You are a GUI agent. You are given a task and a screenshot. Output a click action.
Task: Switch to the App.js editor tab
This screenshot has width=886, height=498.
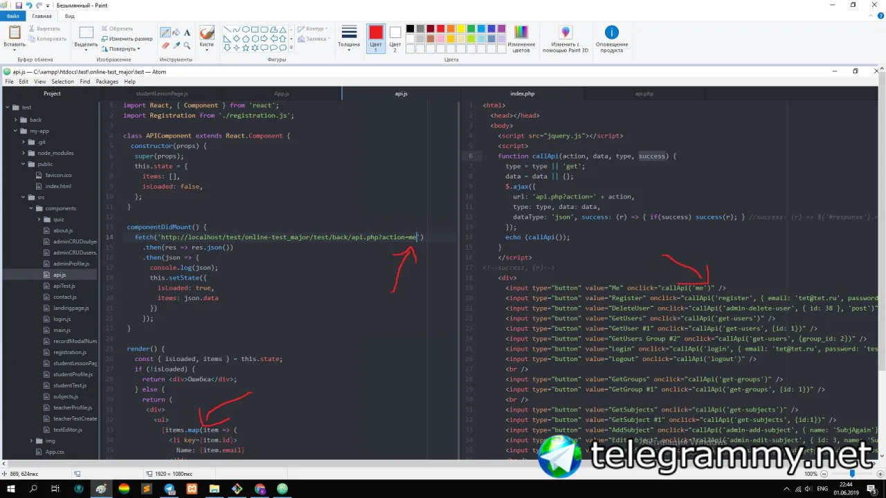(x=281, y=93)
